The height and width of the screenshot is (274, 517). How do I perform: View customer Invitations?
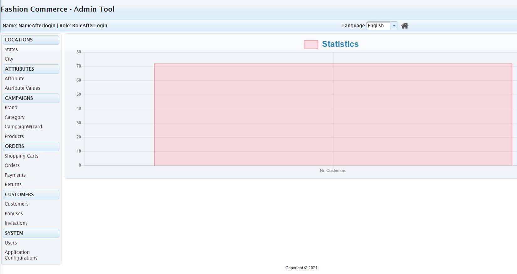(16, 223)
